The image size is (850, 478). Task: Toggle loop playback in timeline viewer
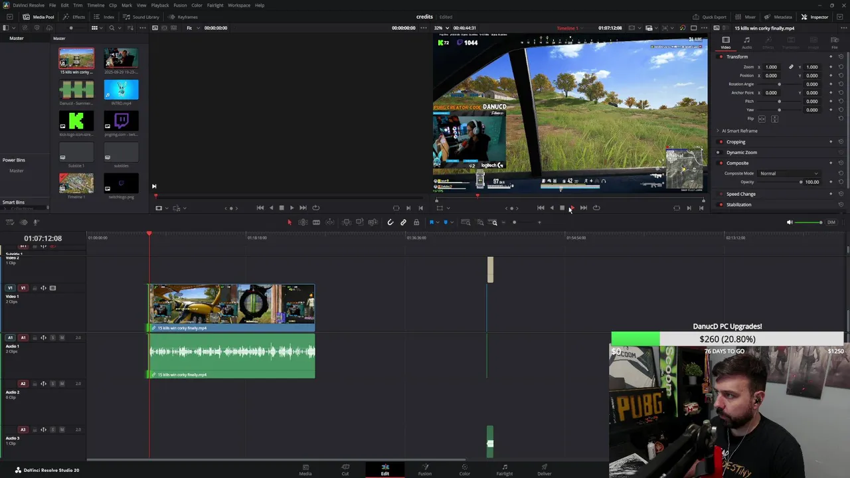coord(596,208)
